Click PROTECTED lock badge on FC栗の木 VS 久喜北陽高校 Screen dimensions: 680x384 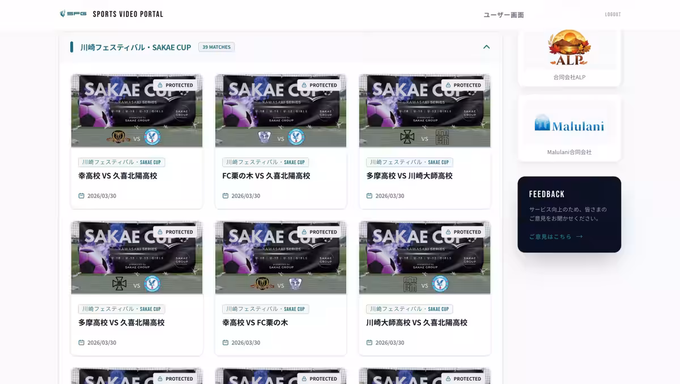(319, 85)
